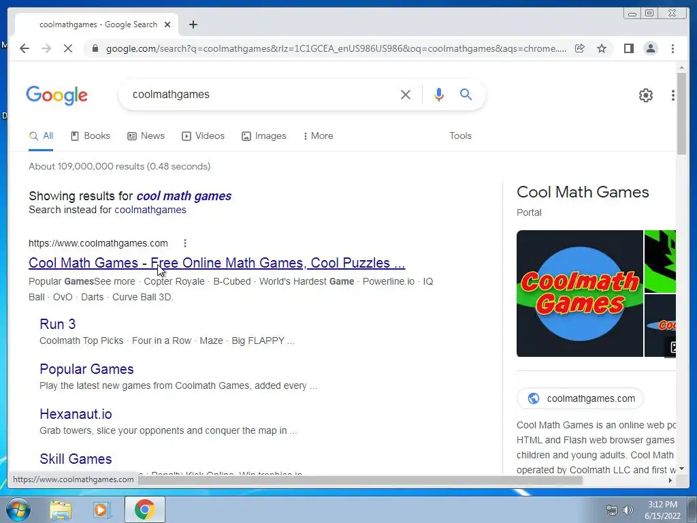Click the coolmathgames.com website button
The height and width of the screenshot is (523, 697).
coord(580,398)
